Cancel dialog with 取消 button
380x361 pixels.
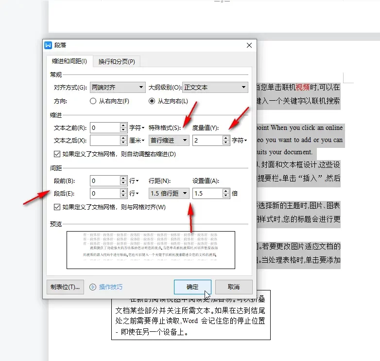(234, 287)
